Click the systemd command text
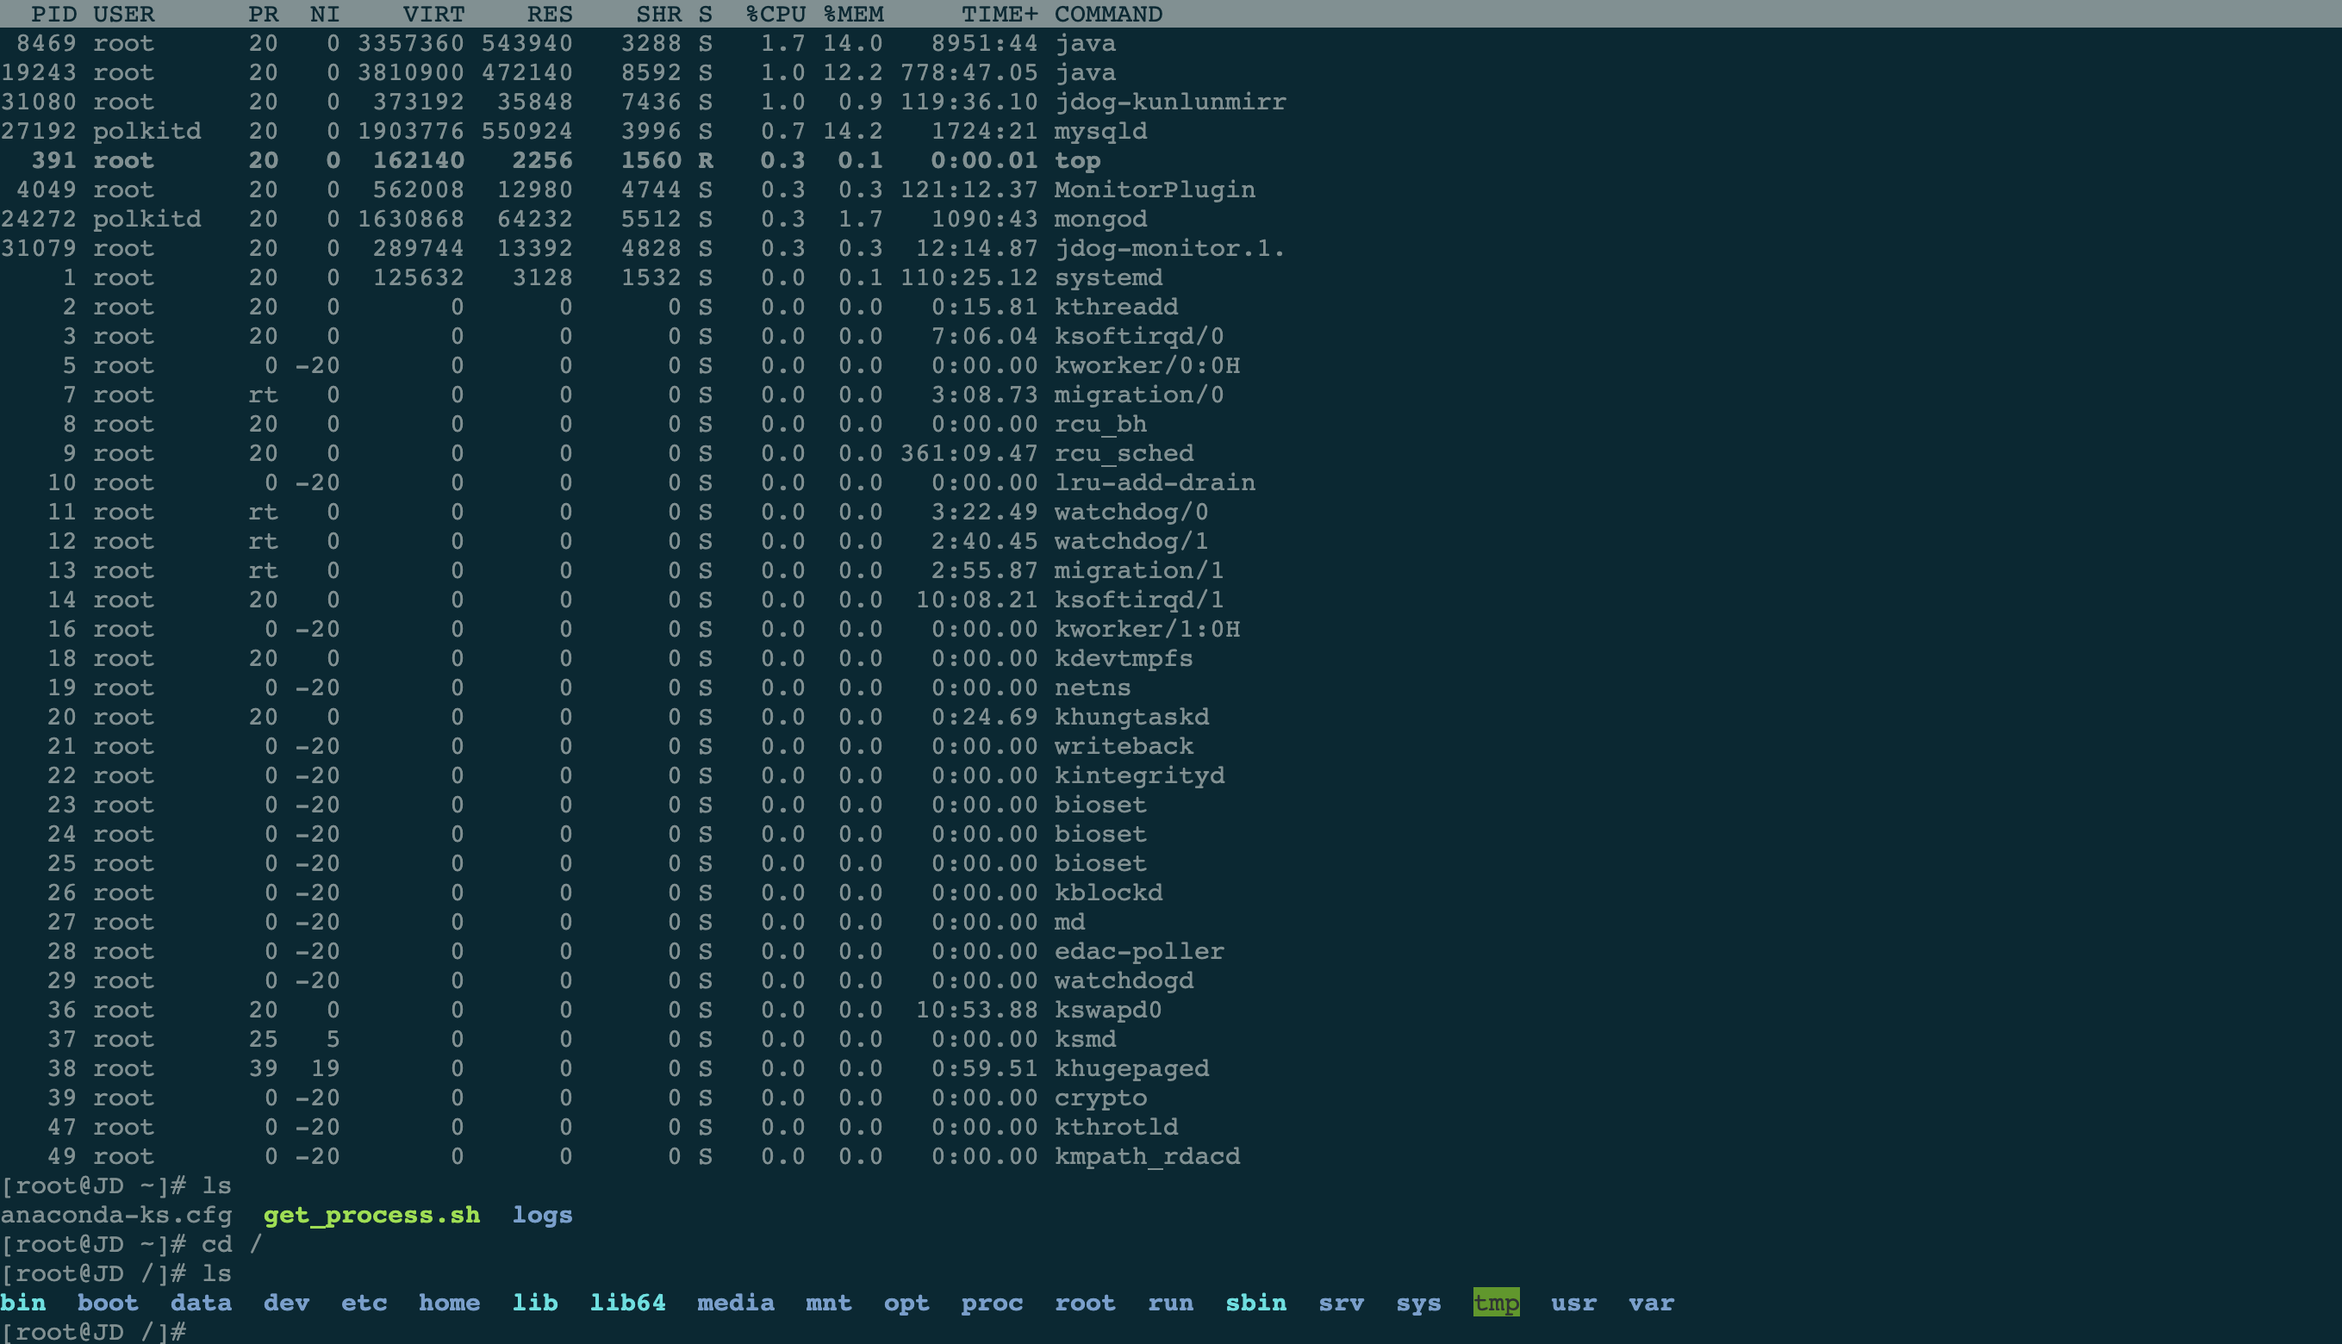This screenshot has width=2342, height=1344. tap(1108, 277)
